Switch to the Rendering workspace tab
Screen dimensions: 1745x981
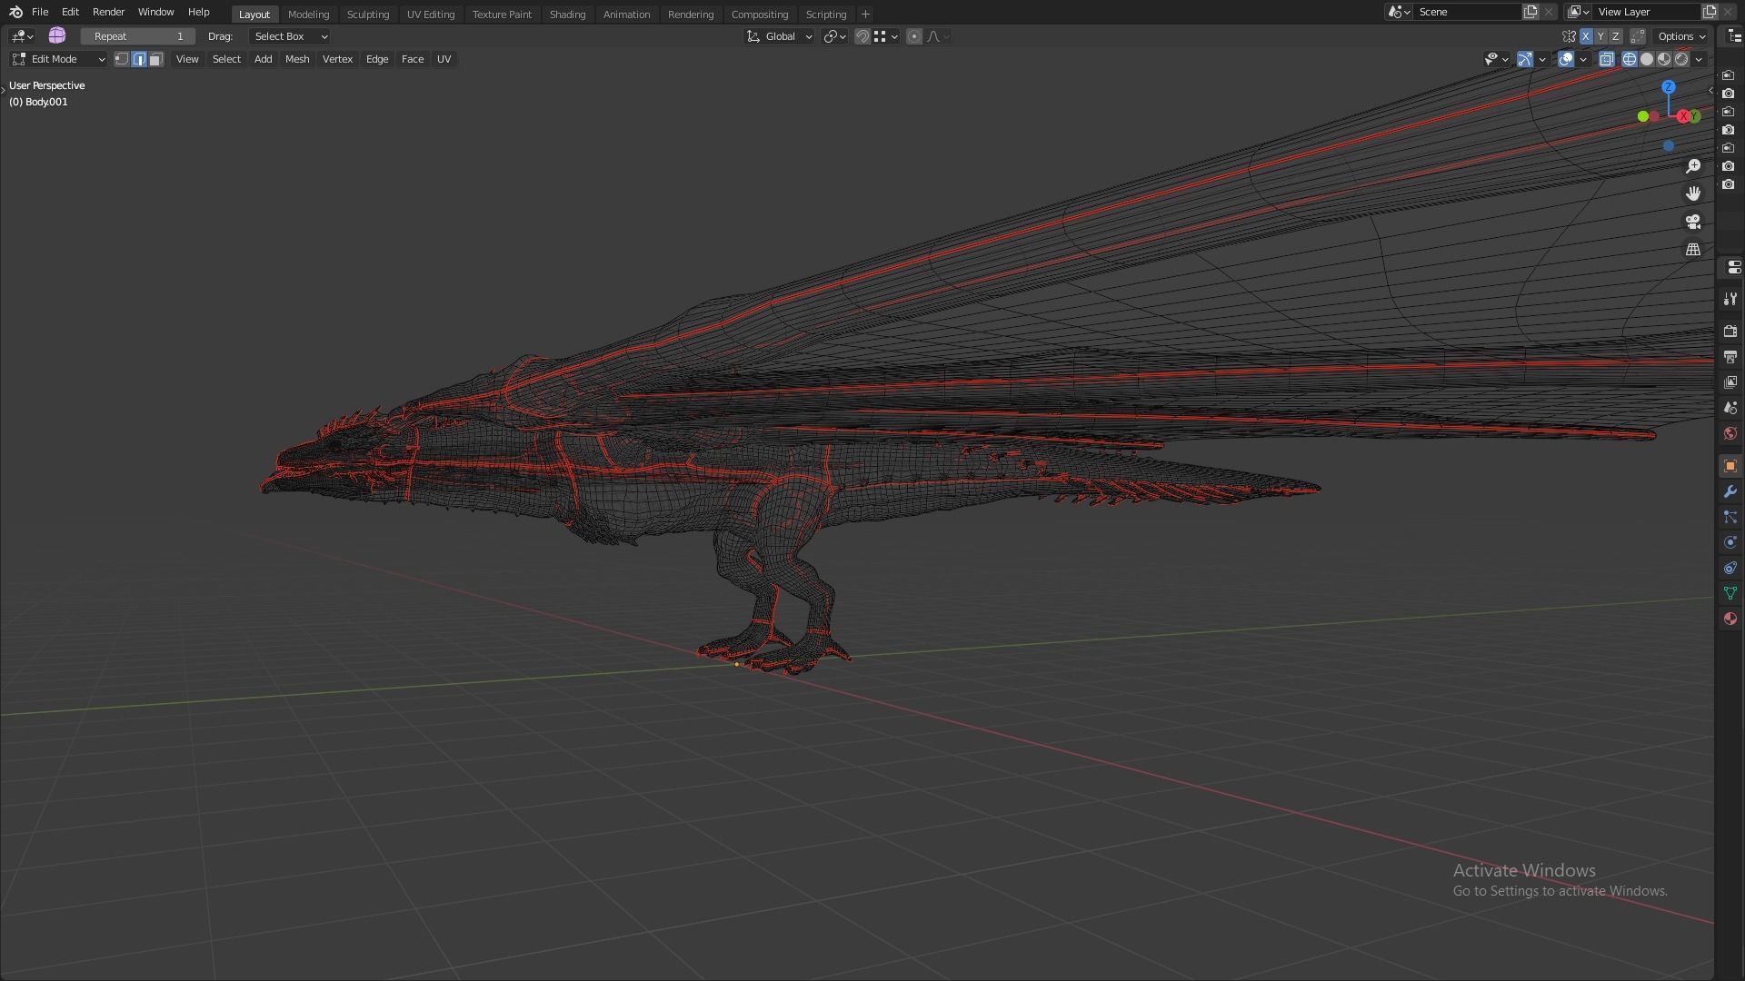tap(690, 15)
